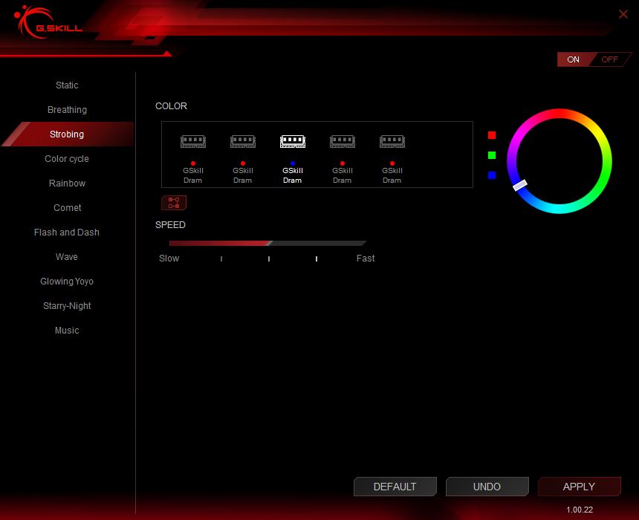Choose the Comet effect

[67, 208]
